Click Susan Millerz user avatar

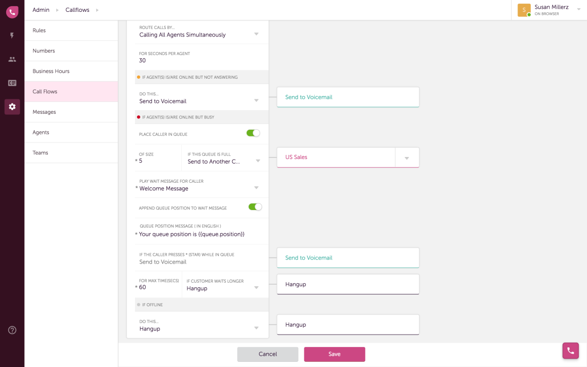(524, 10)
